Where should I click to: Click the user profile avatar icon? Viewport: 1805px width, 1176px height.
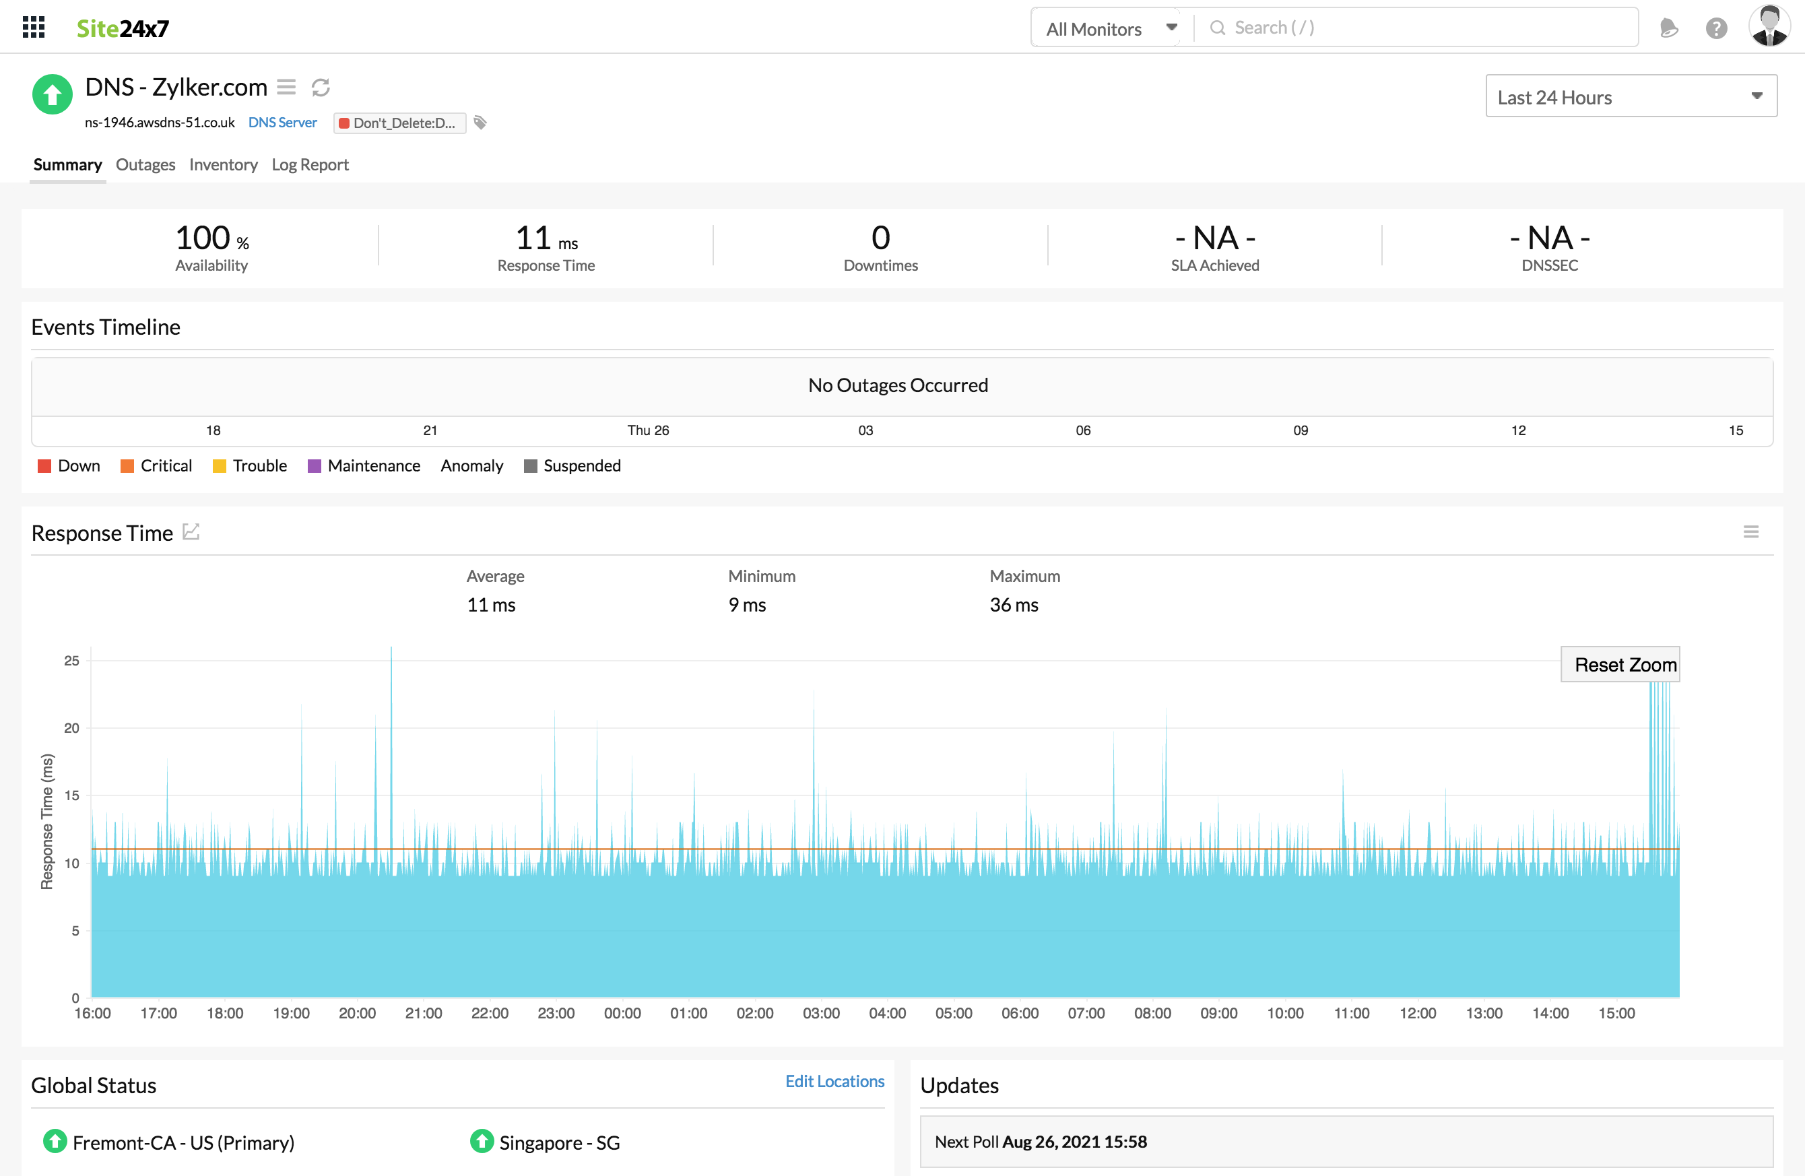coord(1767,26)
